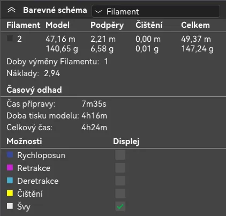Viewport: 226px width, 216px height.
Task: Click the white Švy color icon
Action: (10, 206)
